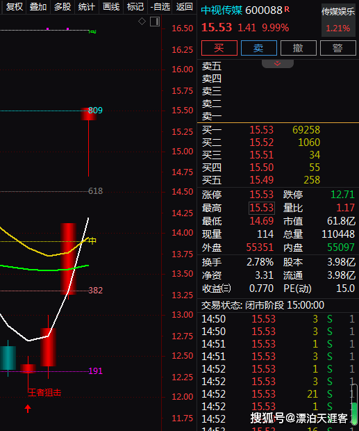Click the 14:52 tick with volume 21

pos(278,394)
